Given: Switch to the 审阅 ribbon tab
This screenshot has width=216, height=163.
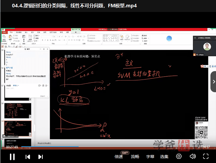Looking at the screenshot, I should click(x=61, y=32).
